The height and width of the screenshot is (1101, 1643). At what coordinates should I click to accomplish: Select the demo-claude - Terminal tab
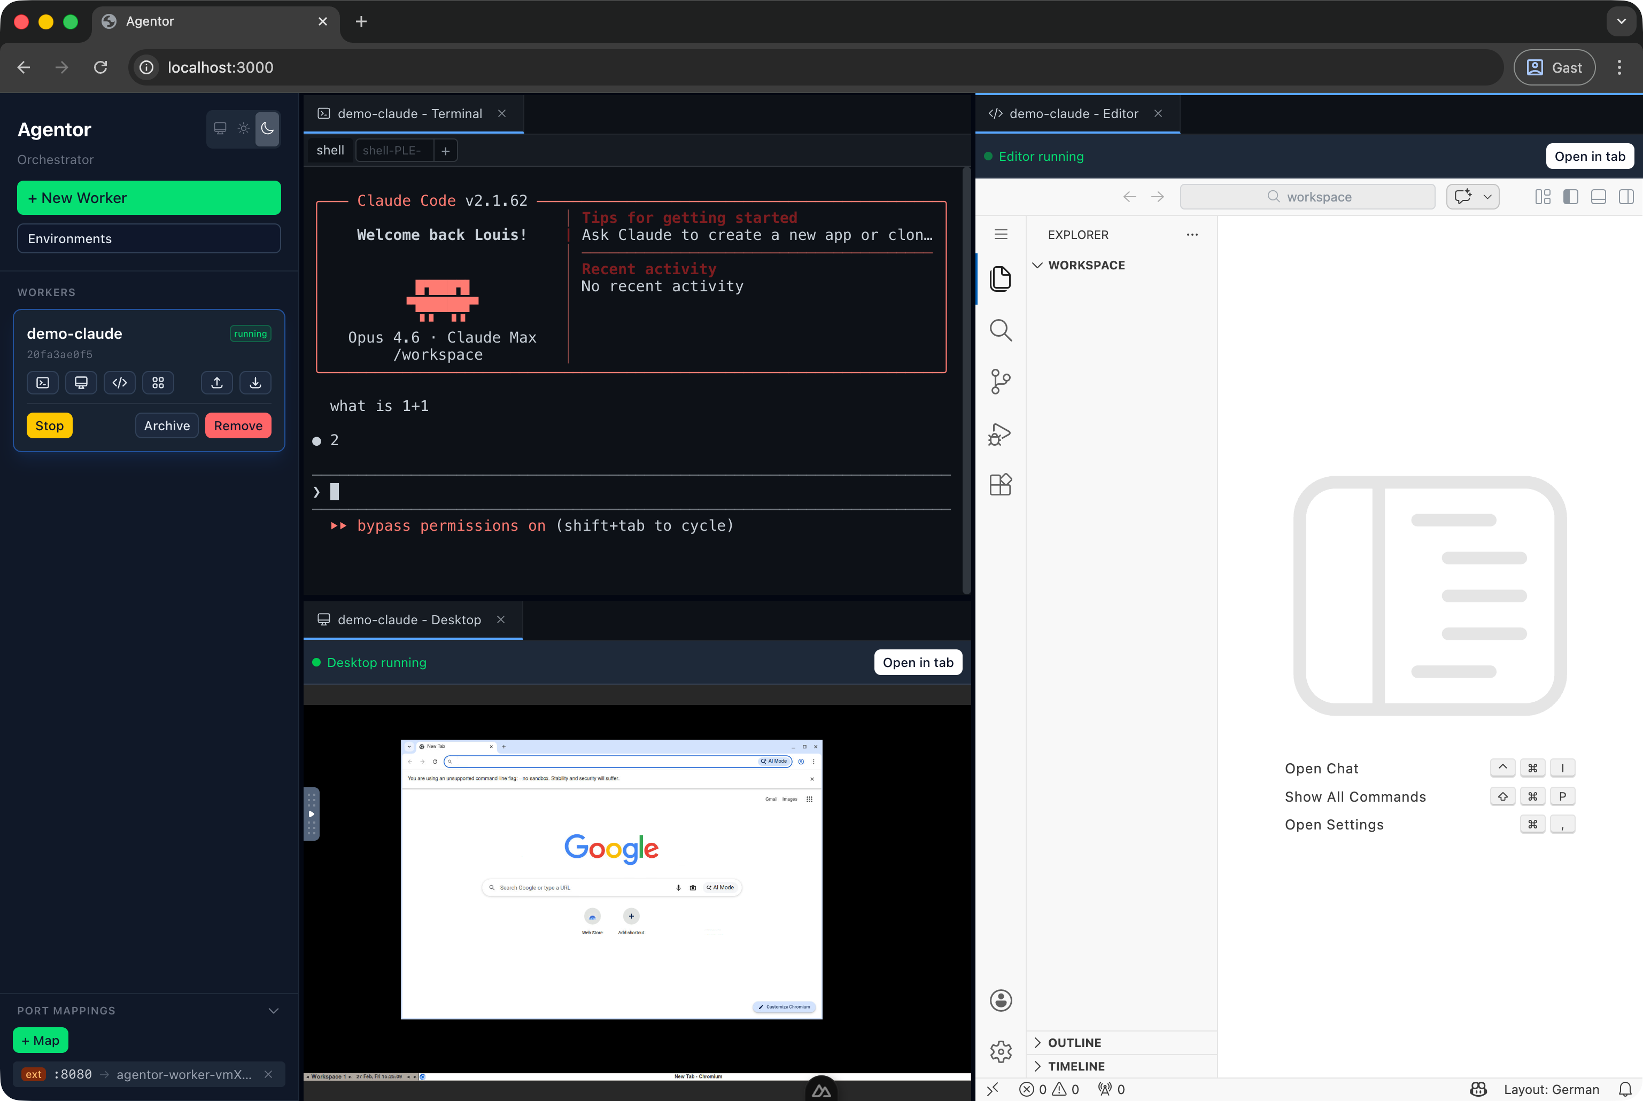pos(414,114)
